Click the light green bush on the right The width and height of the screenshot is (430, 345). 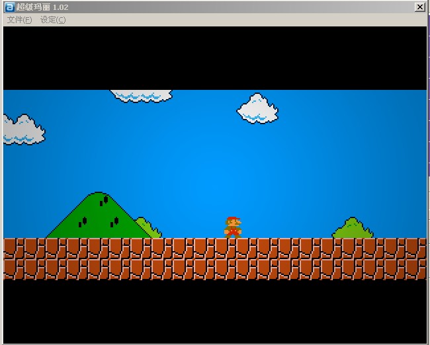[x=353, y=228]
